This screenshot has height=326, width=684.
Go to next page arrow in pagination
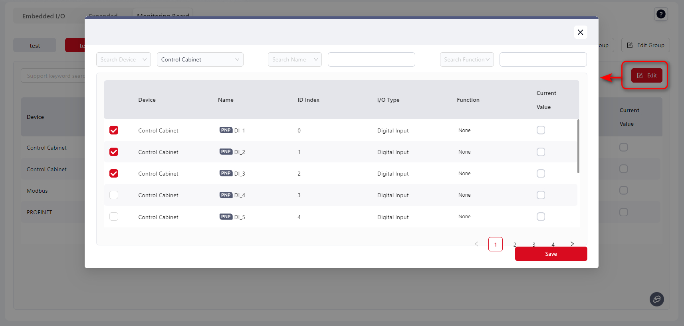coord(572,244)
